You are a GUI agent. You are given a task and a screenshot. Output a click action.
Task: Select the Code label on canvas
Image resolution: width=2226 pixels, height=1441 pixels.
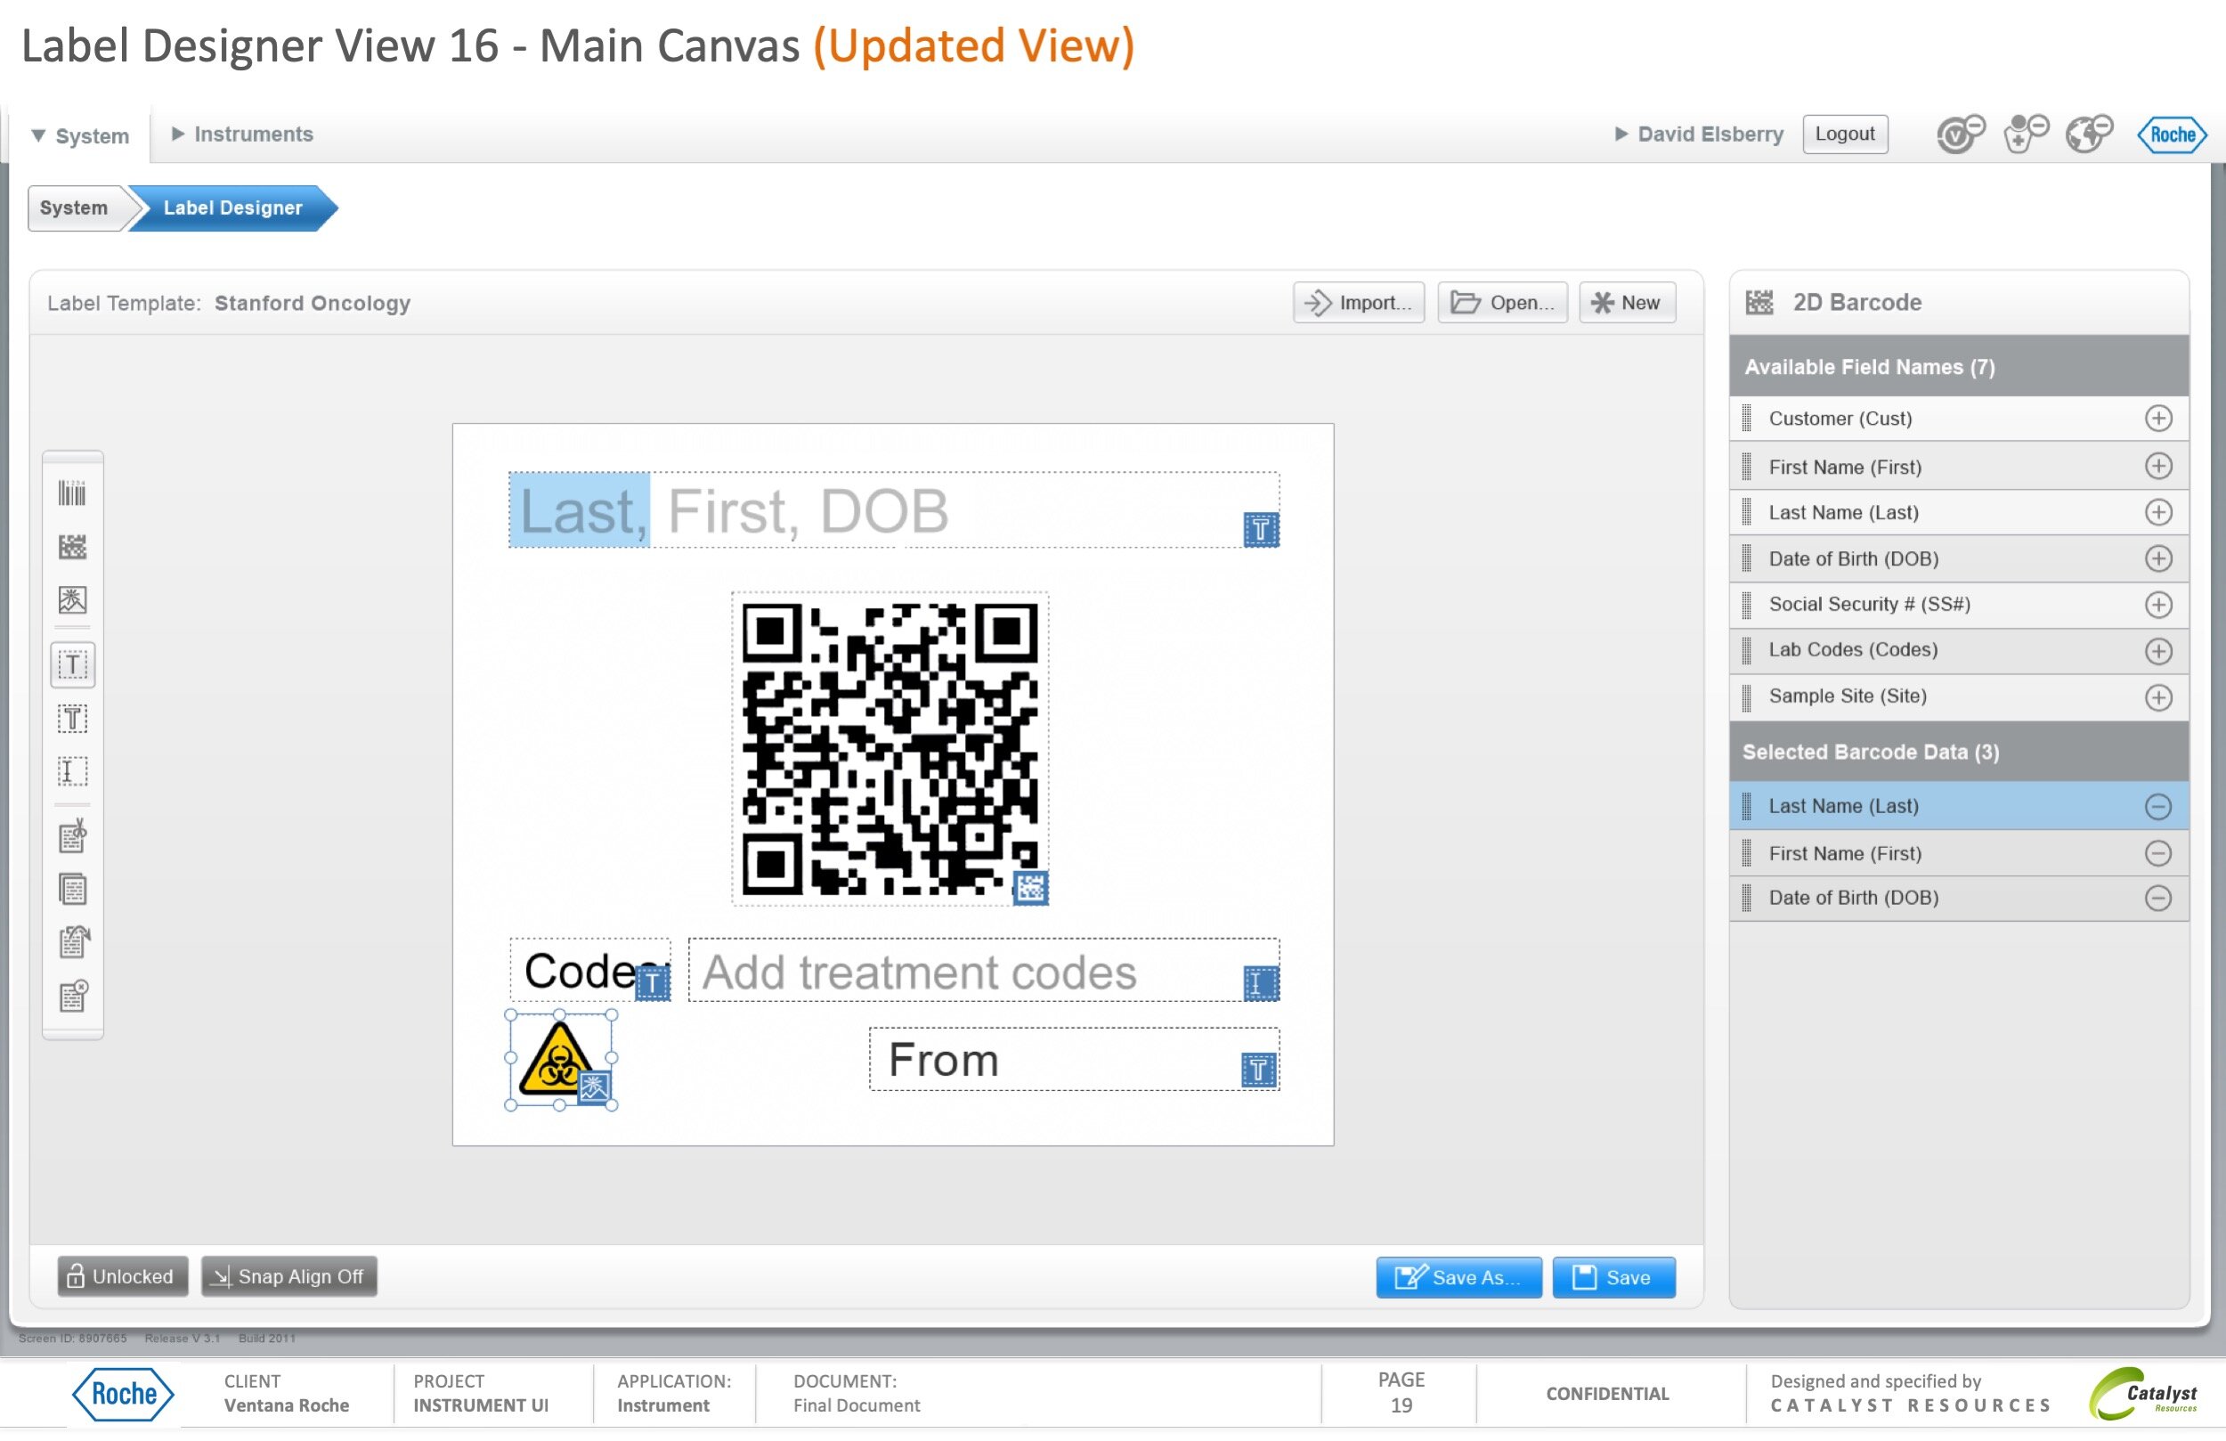(589, 971)
